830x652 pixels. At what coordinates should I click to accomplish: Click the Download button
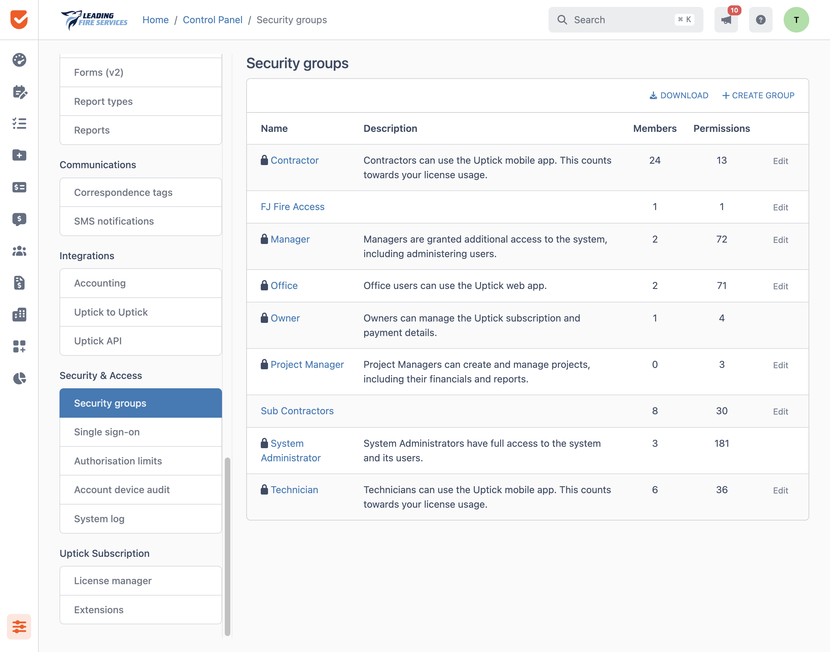tap(679, 96)
